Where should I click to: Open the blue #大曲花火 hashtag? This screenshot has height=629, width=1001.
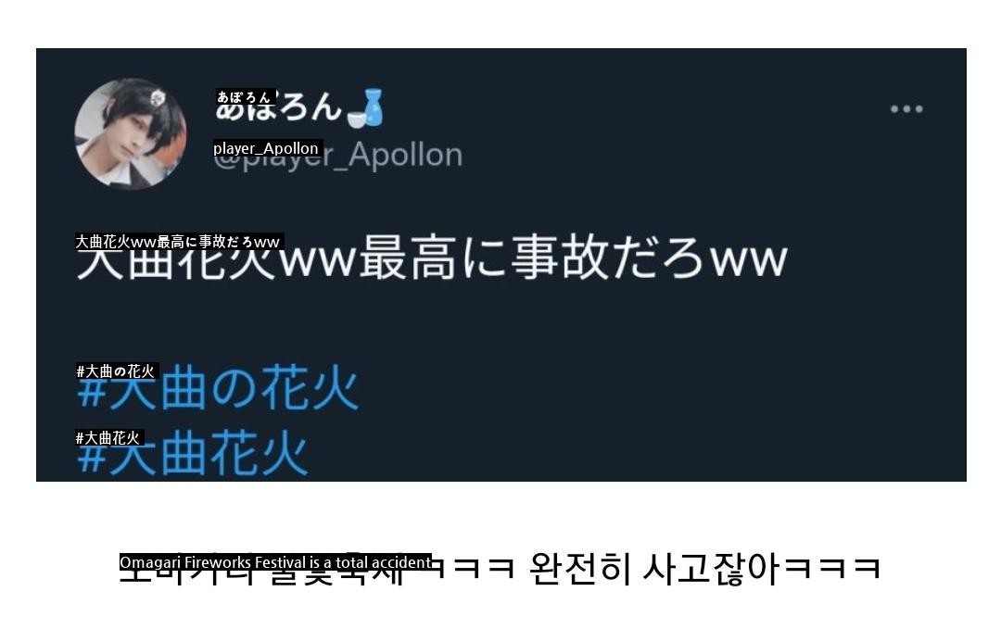click(x=193, y=454)
